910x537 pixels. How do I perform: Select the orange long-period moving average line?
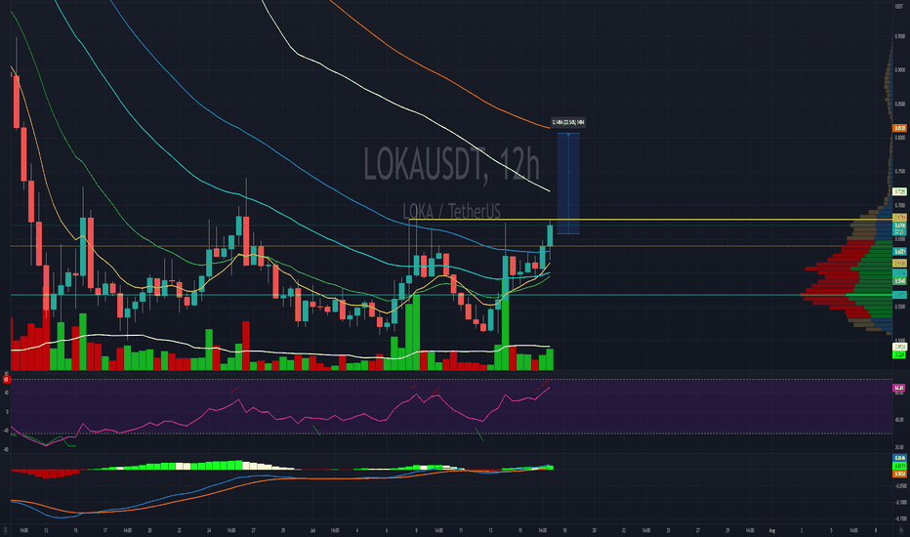tap(441, 75)
